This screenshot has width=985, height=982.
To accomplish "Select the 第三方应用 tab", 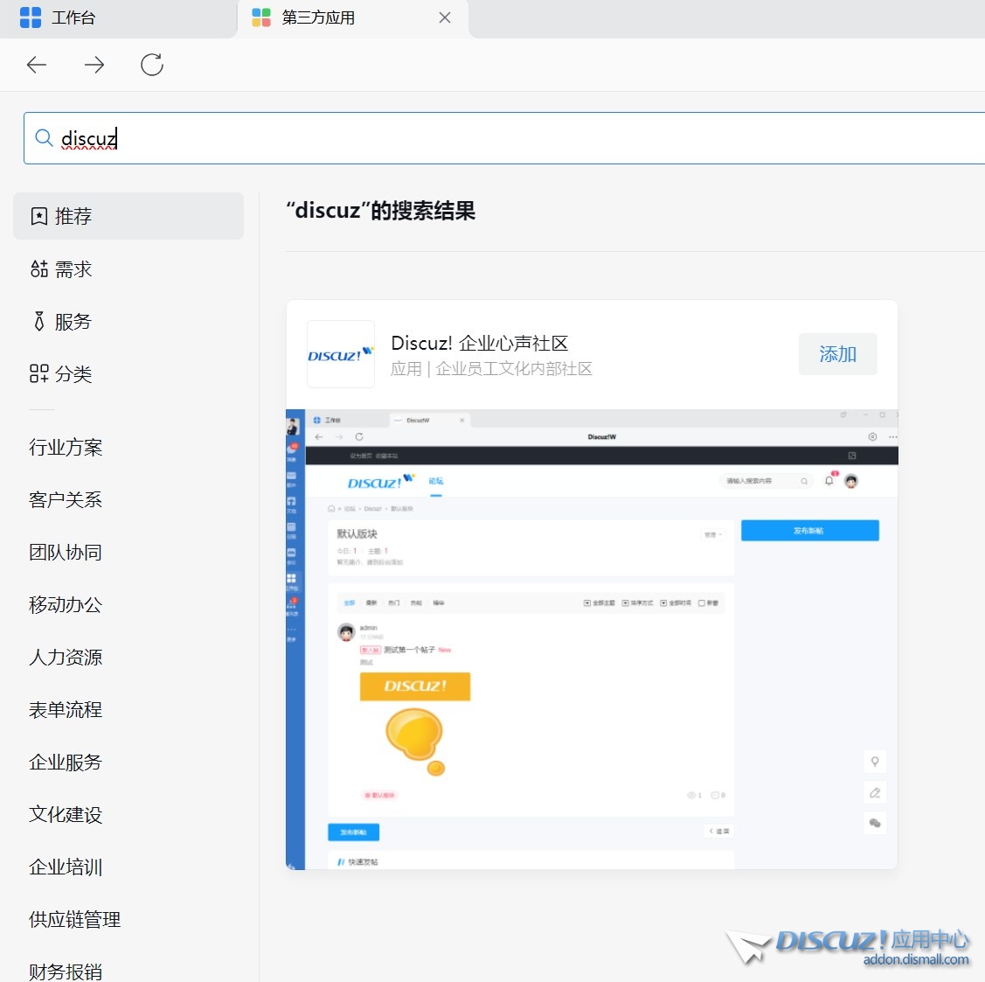I will (x=318, y=17).
